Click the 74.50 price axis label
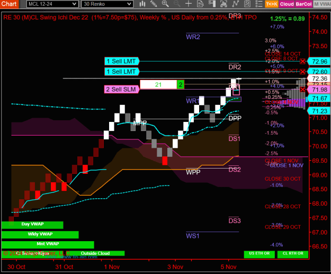 pos(319,17)
